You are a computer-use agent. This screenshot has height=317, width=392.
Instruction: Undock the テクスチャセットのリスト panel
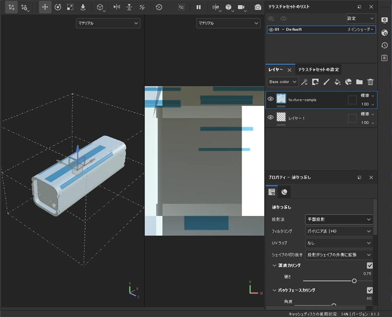(359, 7)
